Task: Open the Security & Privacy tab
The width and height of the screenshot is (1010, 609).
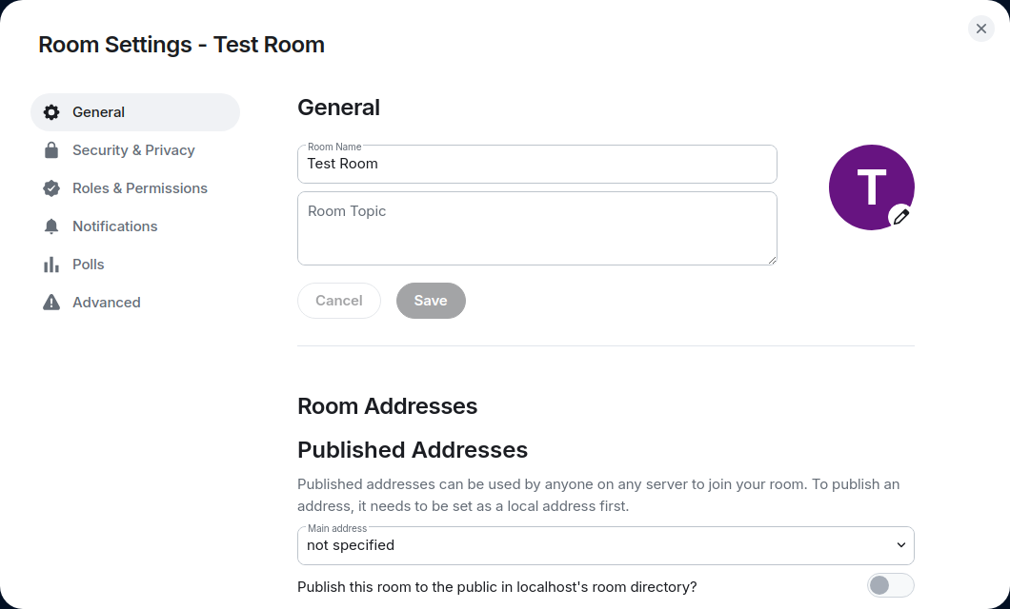Action: 133,150
